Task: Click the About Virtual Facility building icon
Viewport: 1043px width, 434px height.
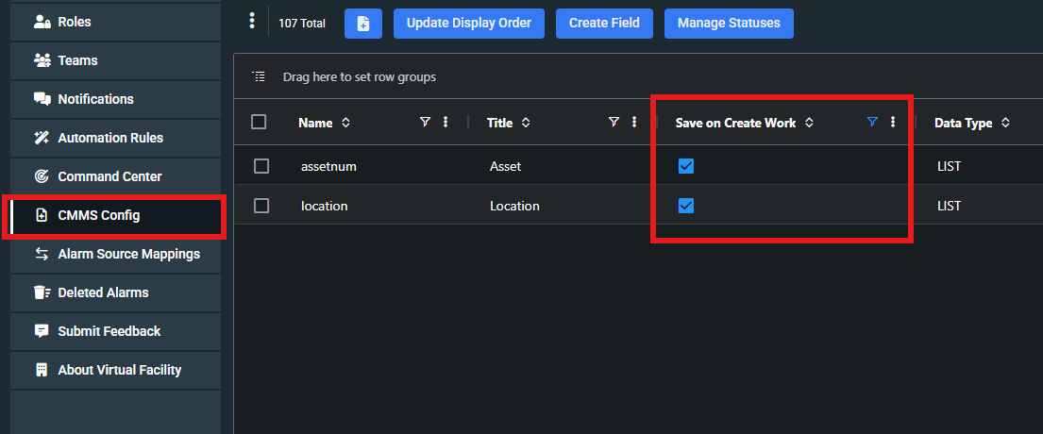Action: click(42, 370)
